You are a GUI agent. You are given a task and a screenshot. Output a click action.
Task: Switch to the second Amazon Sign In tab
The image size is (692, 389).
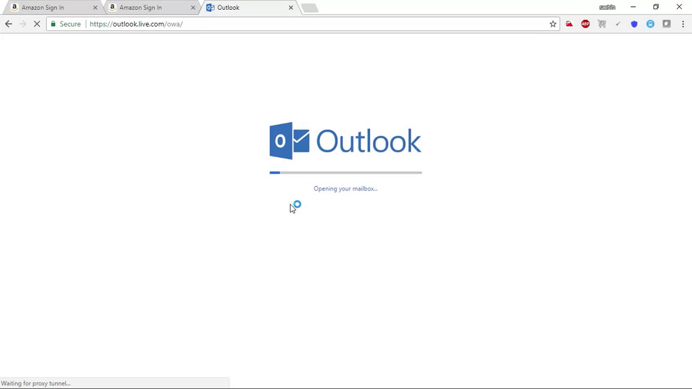(150, 8)
